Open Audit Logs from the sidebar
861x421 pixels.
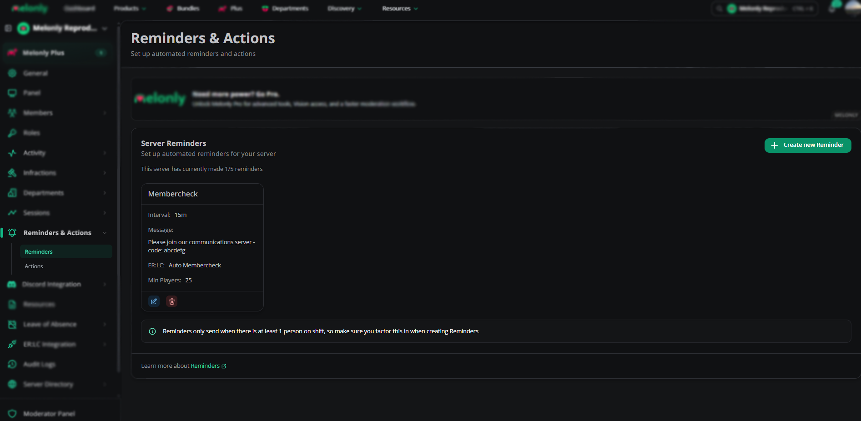(39, 364)
